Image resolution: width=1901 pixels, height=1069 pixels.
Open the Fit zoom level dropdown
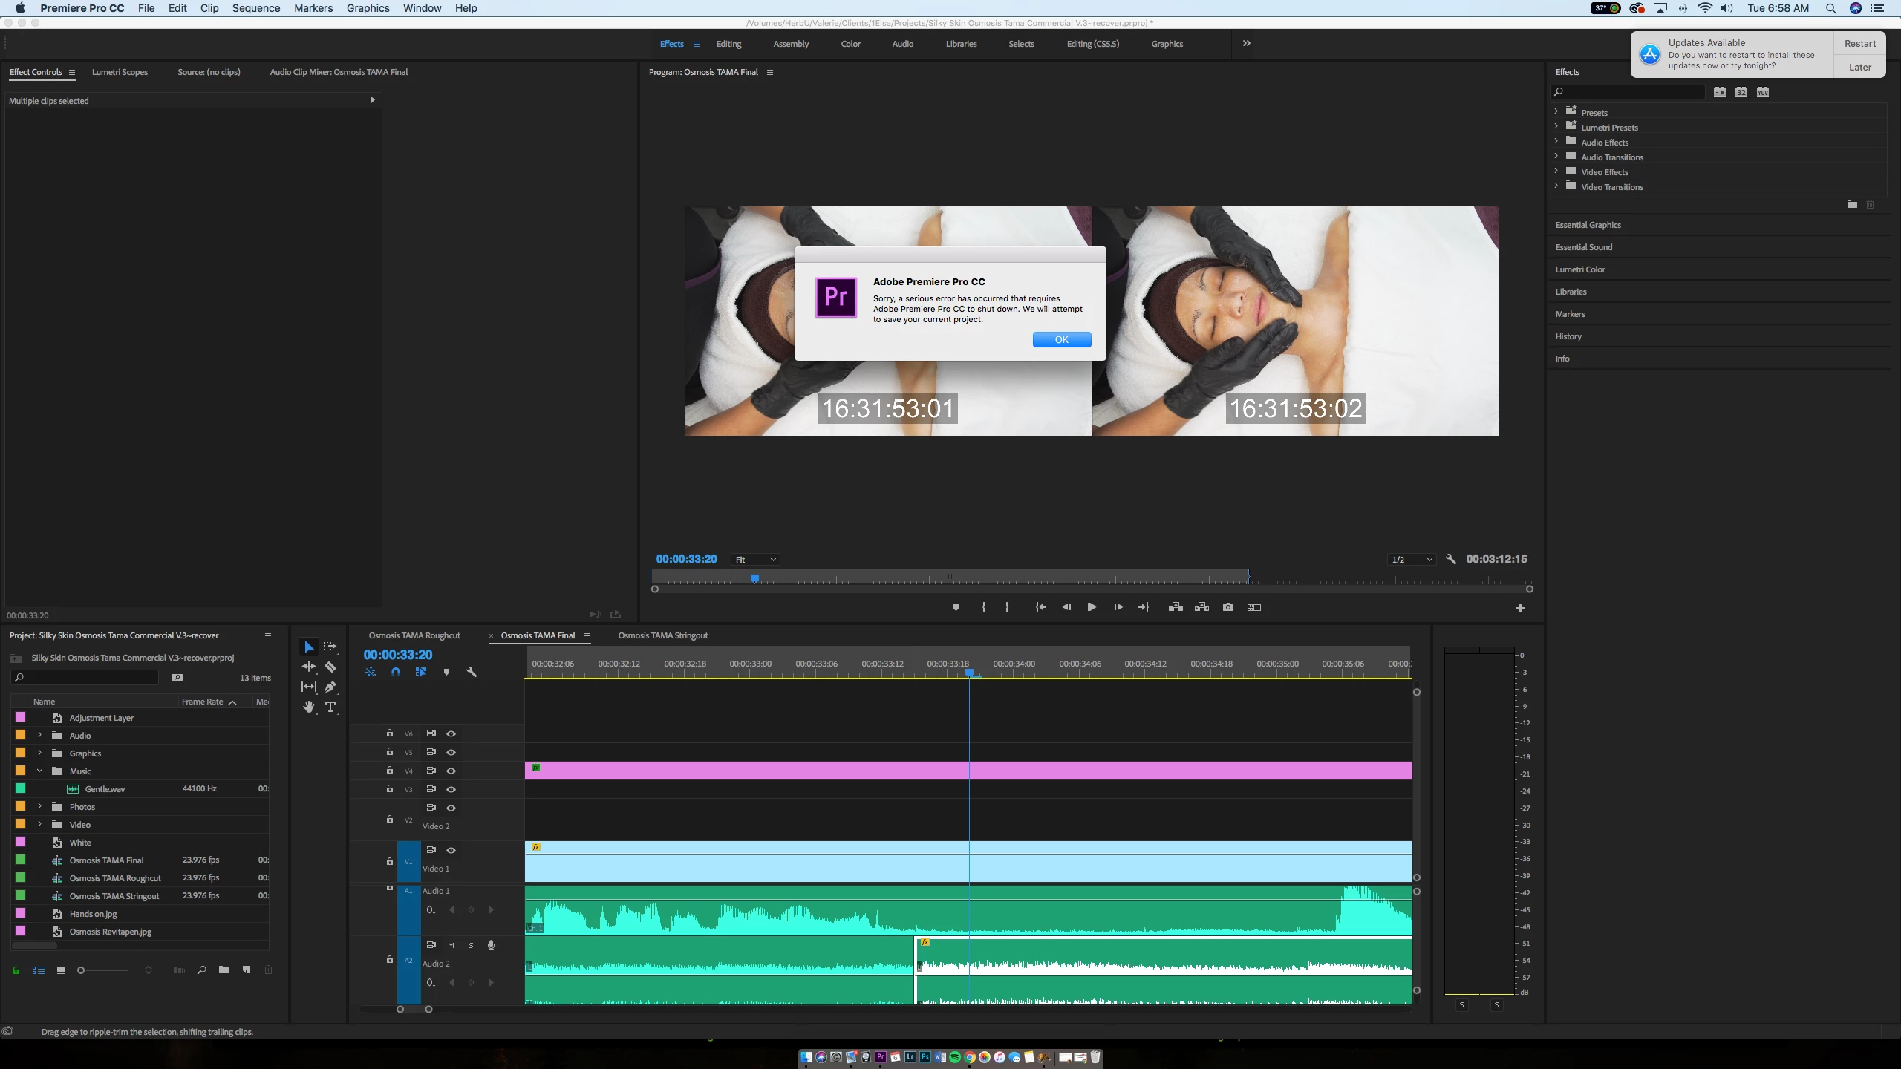pos(755,560)
